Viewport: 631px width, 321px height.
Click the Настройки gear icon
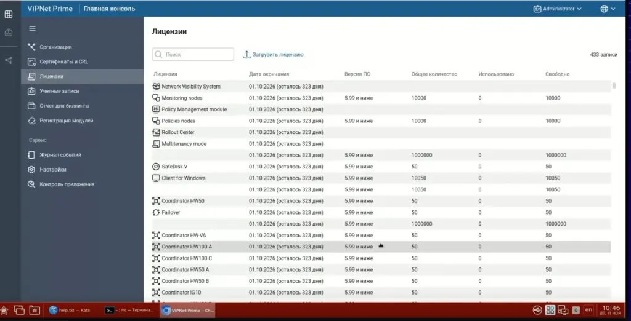pyautogui.click(x=31, y=170)
